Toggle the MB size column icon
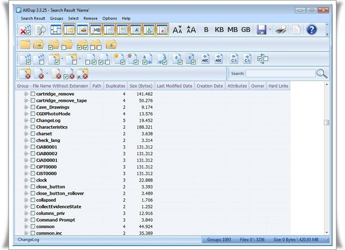This screenshot has height=250, width=345. pos(96,30)
